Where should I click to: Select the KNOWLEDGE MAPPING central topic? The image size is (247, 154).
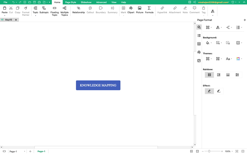pyautogui.click(x=98, y=85)
